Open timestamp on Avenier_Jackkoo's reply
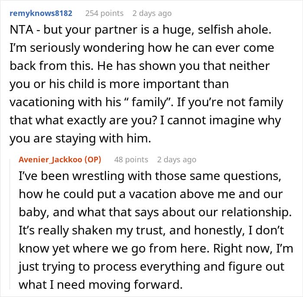 176,159
